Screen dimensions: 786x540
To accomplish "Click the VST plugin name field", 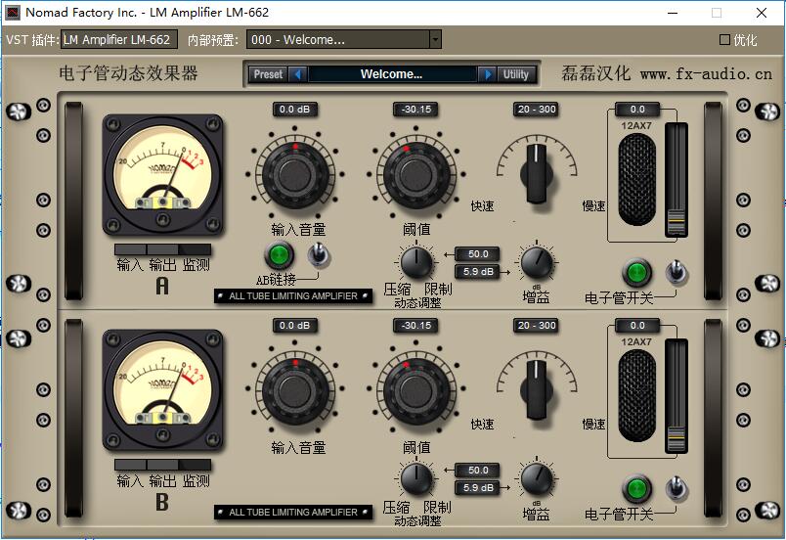I will [119, 39].
